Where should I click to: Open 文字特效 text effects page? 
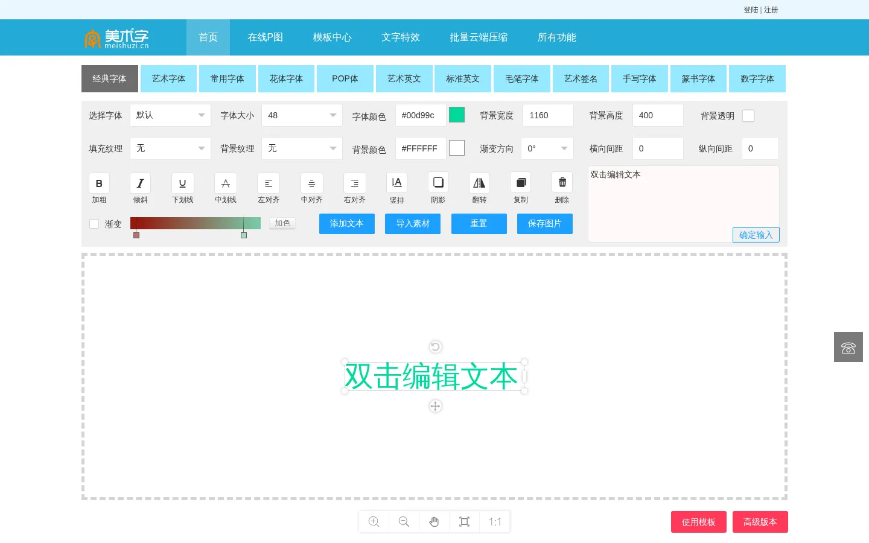click(x=401, y=37)
